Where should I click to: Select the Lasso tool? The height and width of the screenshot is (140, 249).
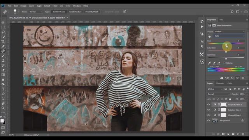click(3, 32)
